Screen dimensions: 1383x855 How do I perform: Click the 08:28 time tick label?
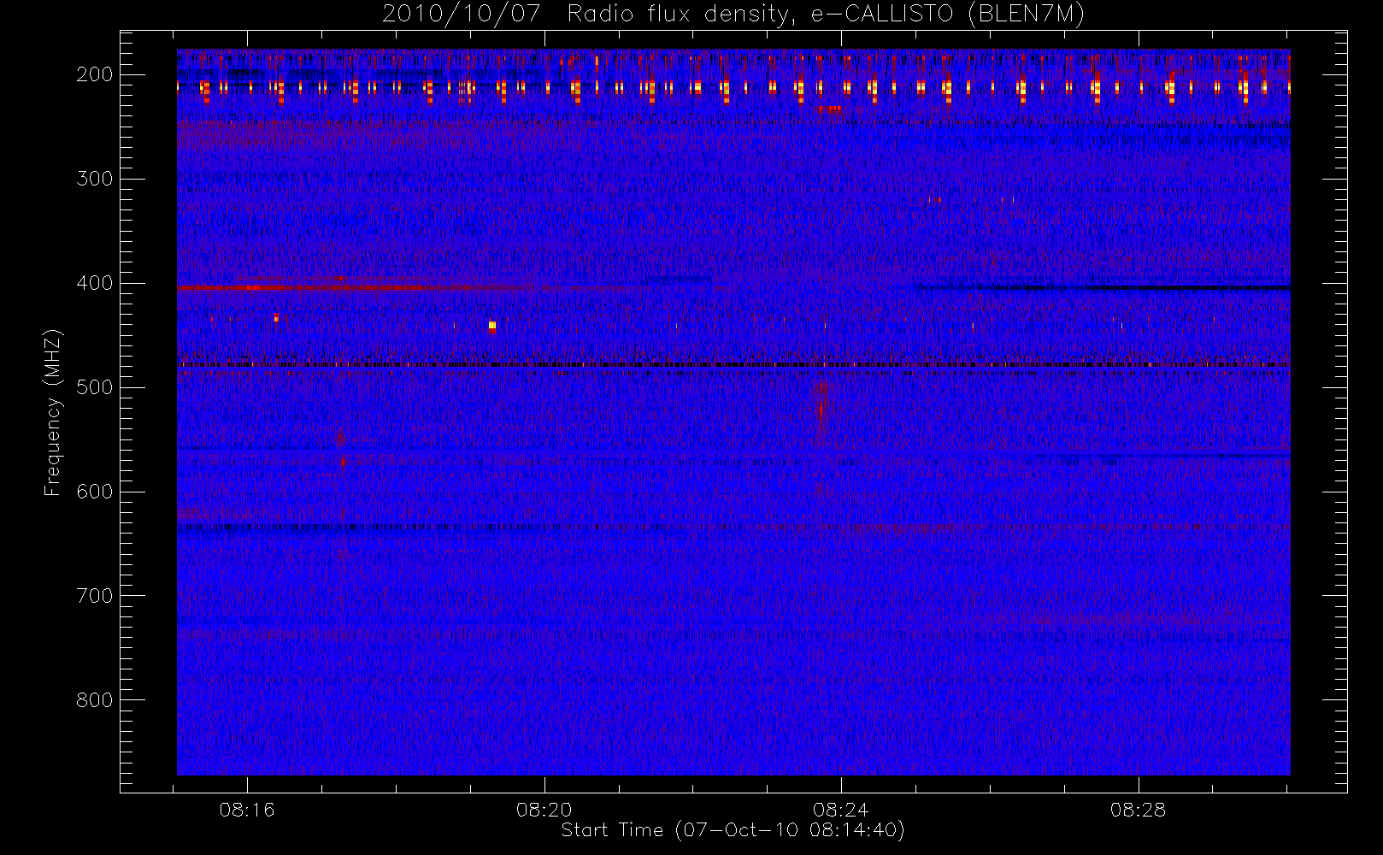pos(1138,810)
